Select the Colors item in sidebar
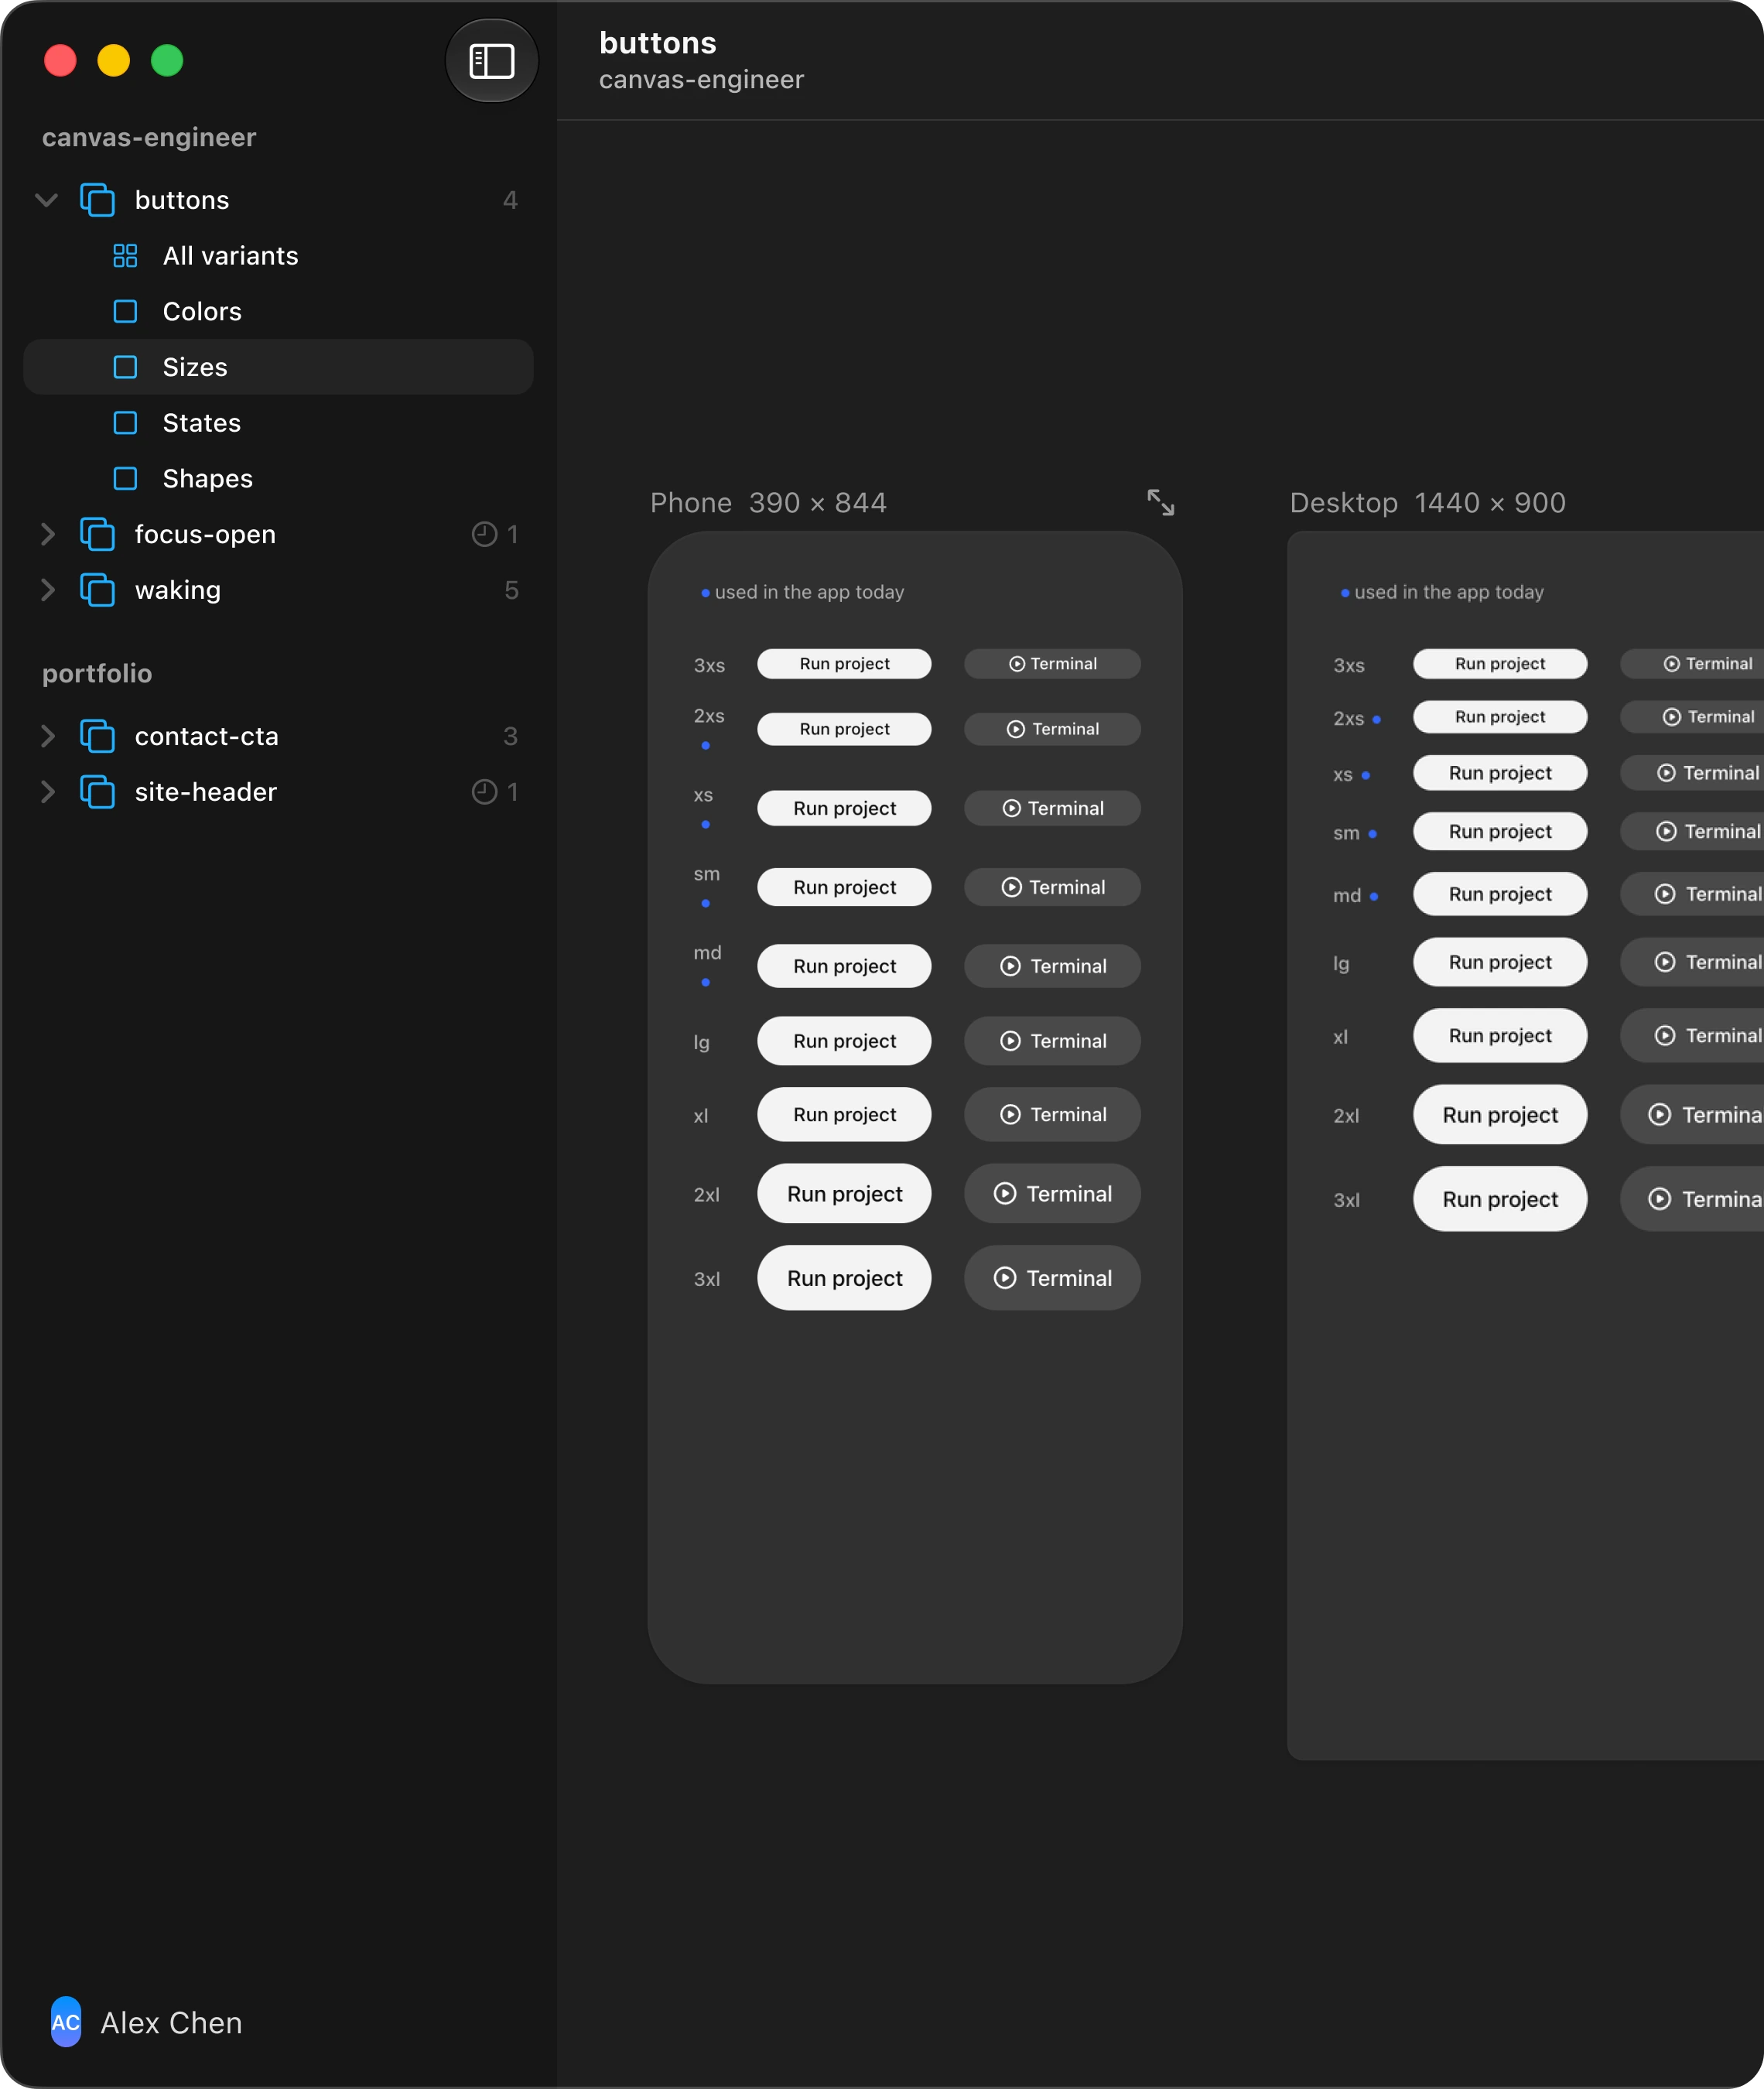The height and width of the screenshot is (2089, 1764). 278,312
